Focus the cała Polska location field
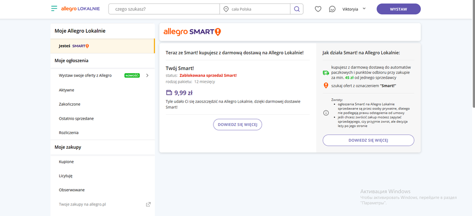Image resolution: width=475 pixels, height=216 pixels. [x=255, y=9]
